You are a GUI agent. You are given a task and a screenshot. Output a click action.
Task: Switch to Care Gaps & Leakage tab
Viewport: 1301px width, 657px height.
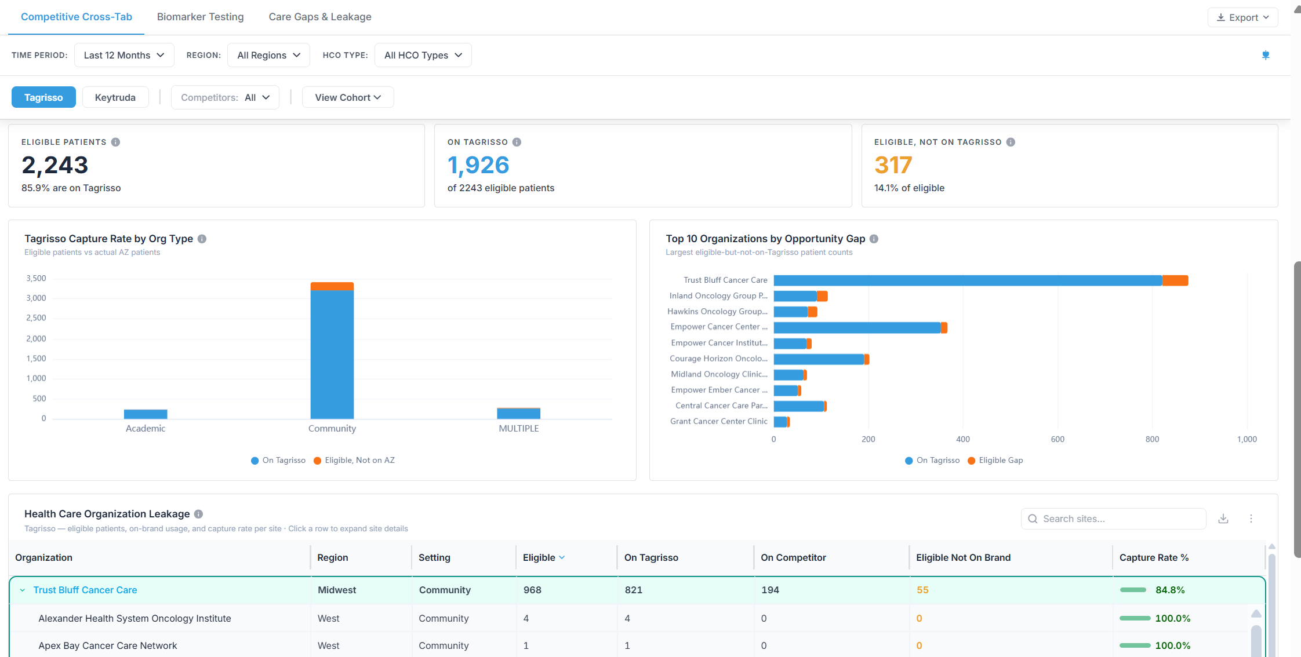coord(320,17)
